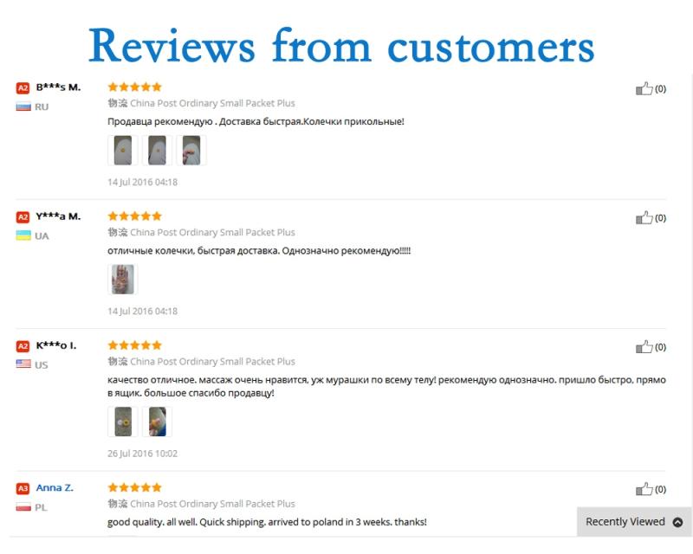
Task: View the photo in Y***a M.'s review
Action: 123,279
